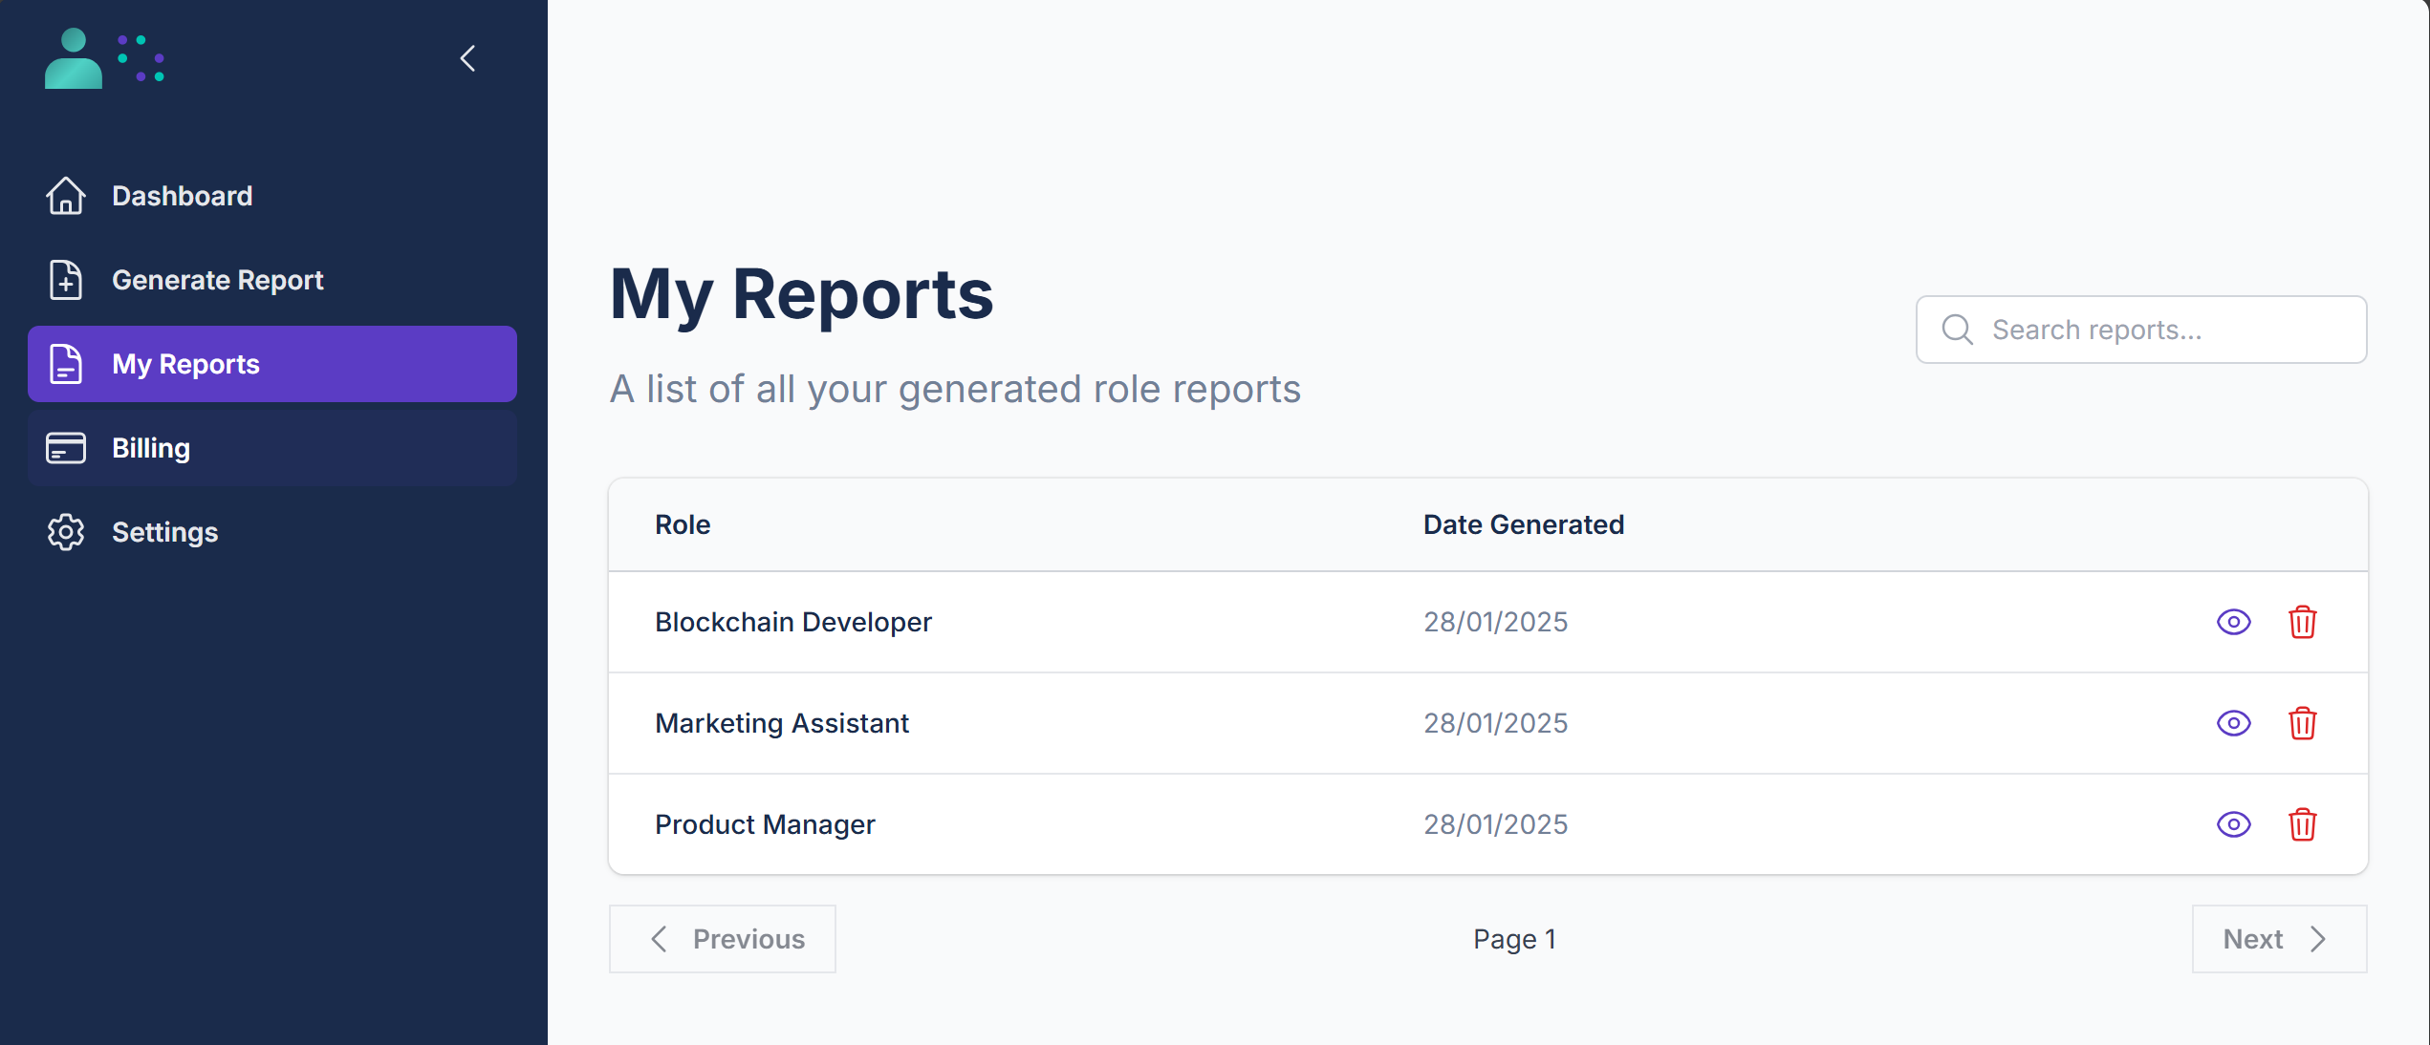The height and width of the screenshot is (1045, 2430).
Task: Click the Date Generated column header
Action: click(x=1523, y=524)
